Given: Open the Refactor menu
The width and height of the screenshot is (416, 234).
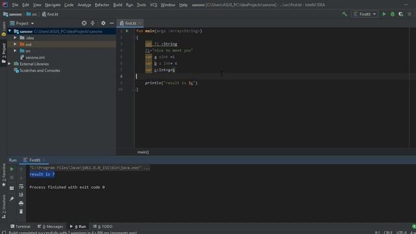Looking at the screenshot, I should (102, 5).
